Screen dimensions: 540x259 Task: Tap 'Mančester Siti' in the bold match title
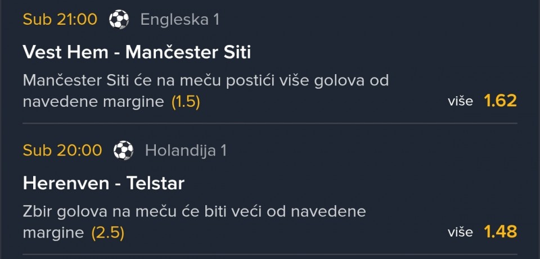tap(188, 52)
